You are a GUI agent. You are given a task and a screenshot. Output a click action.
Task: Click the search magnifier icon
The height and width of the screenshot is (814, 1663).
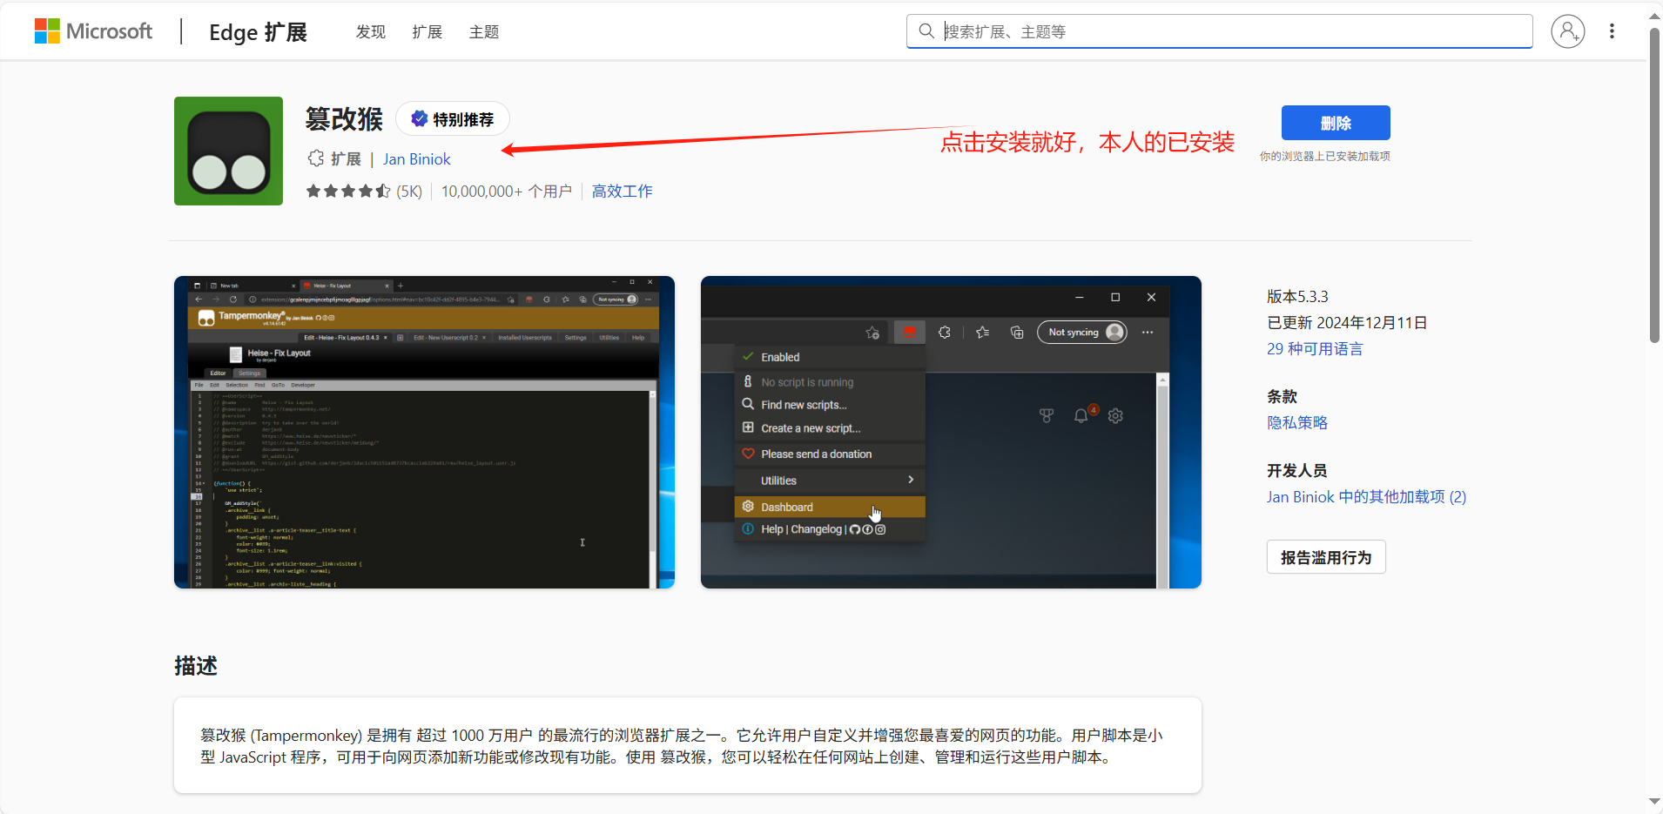pos(926,31)
